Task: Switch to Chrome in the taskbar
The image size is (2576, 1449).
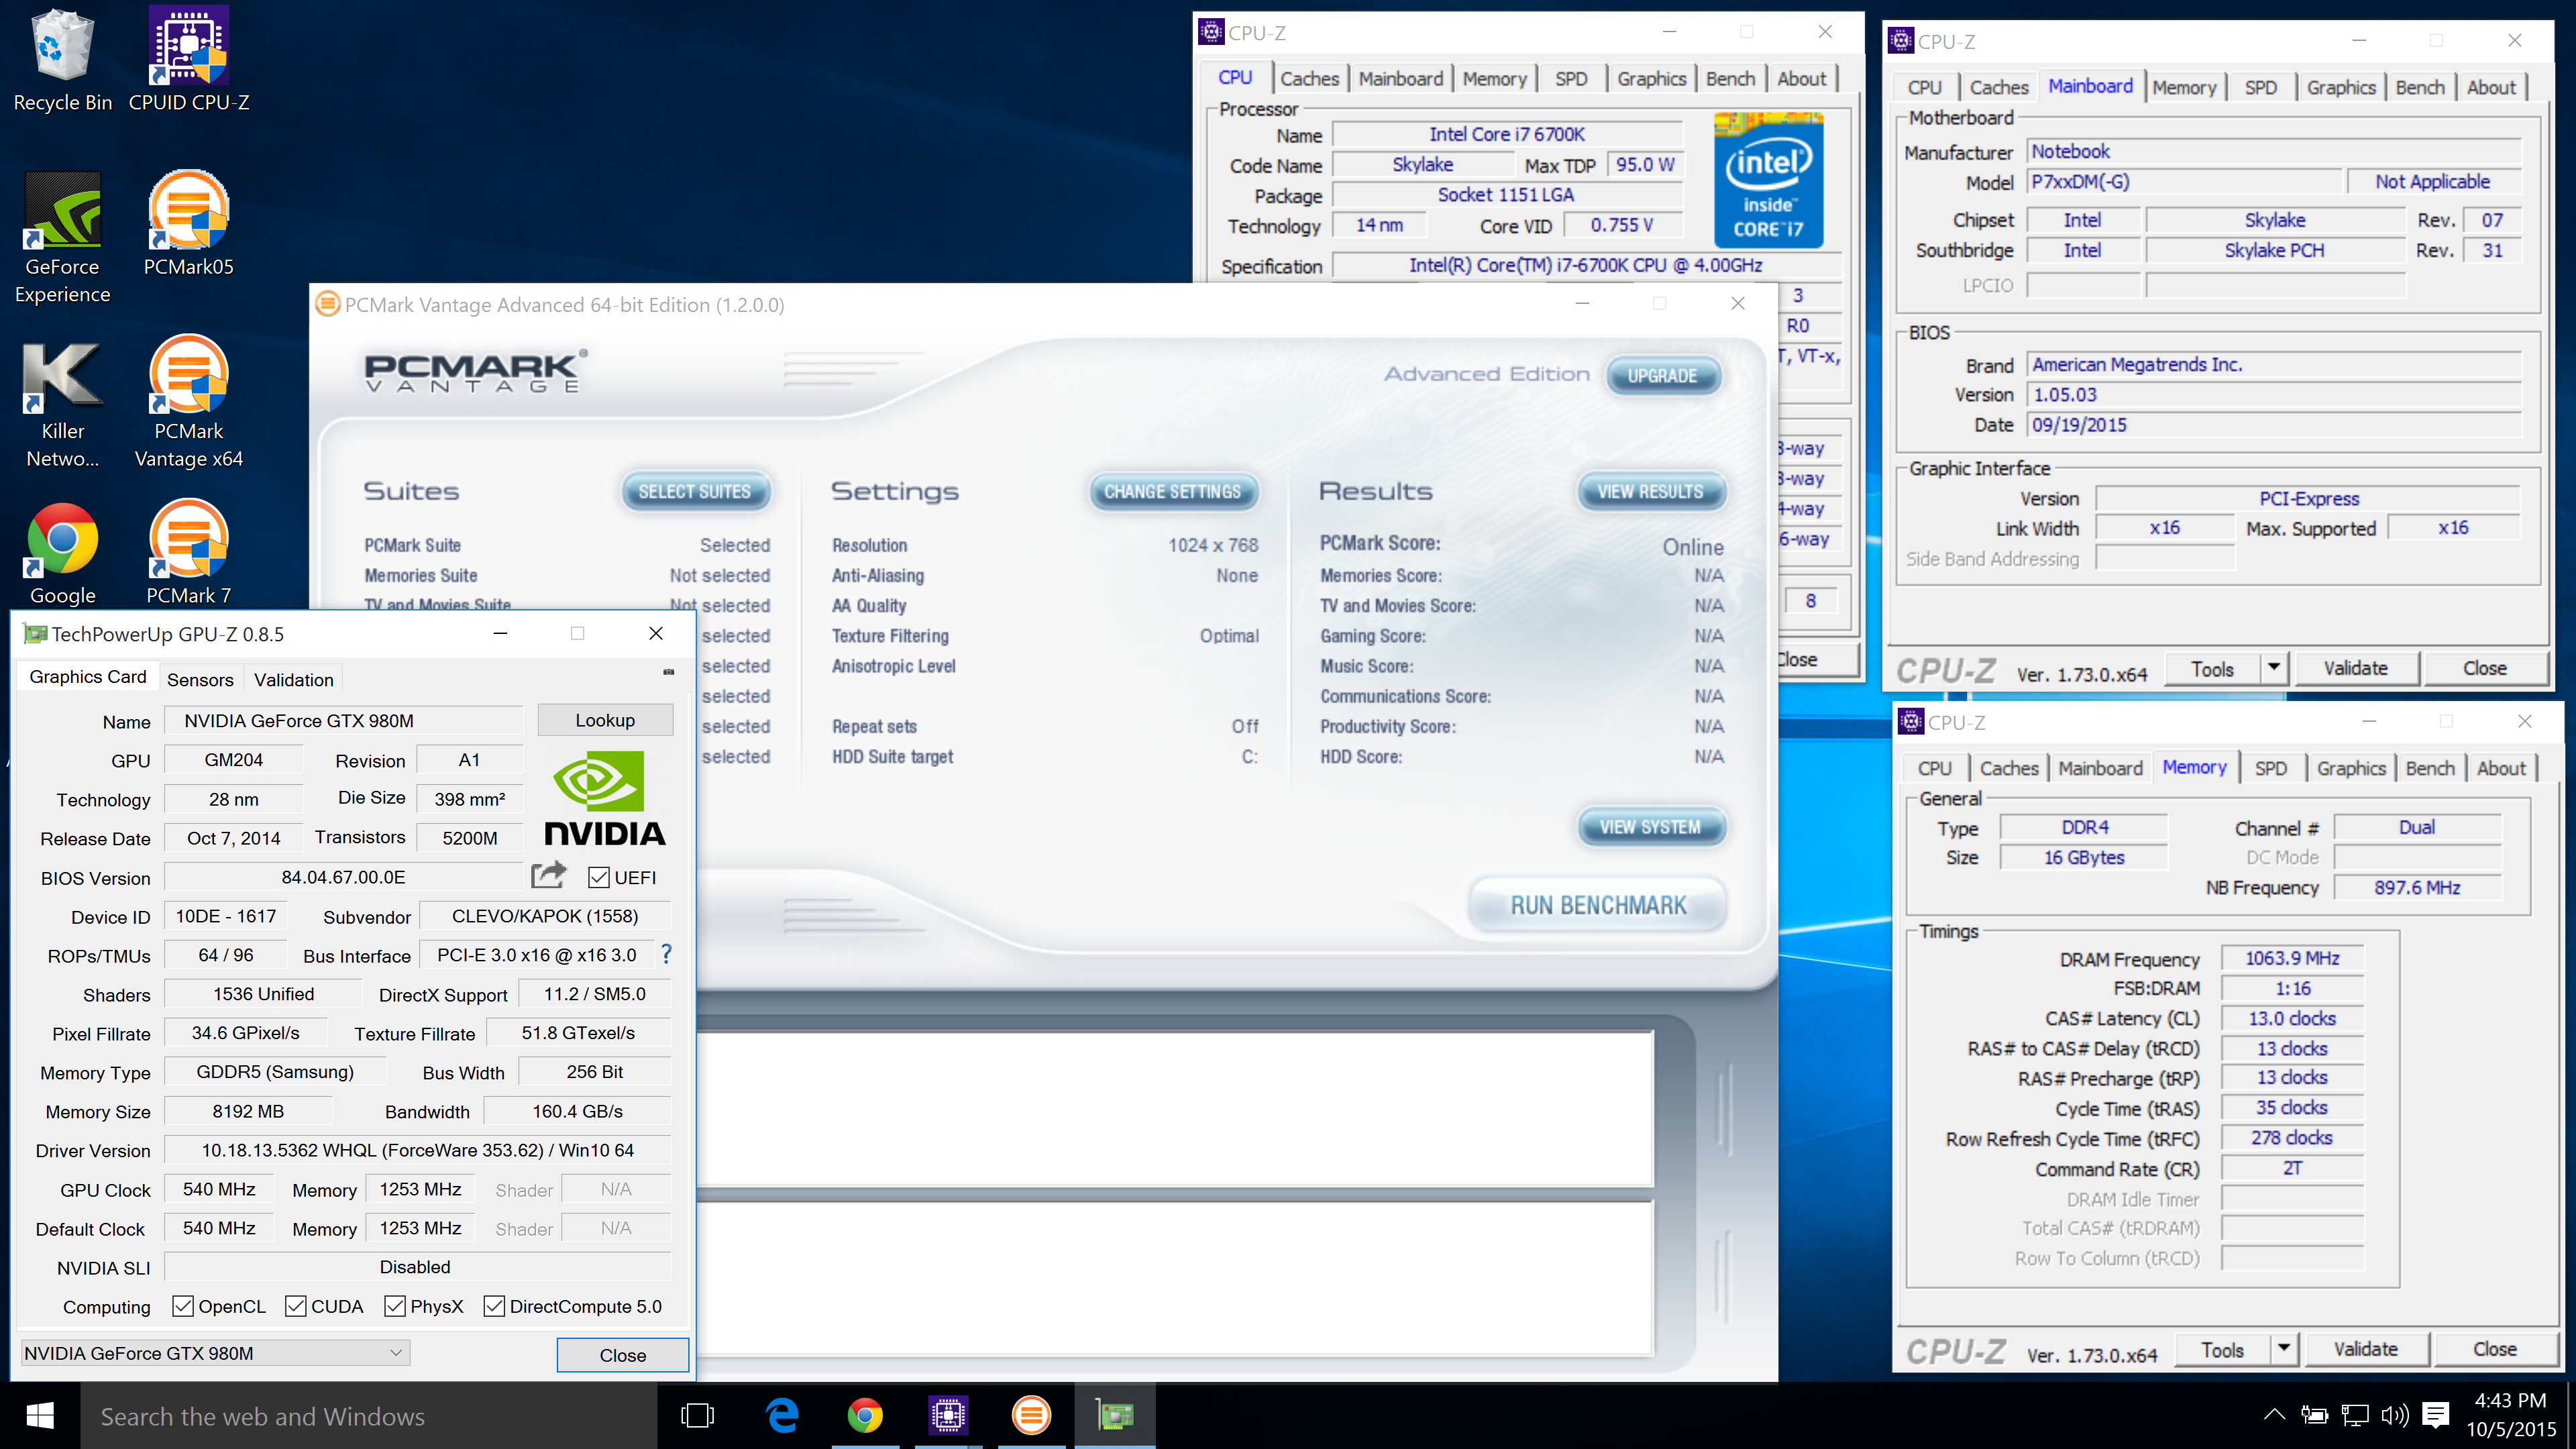Action: tap(864, 1416)
